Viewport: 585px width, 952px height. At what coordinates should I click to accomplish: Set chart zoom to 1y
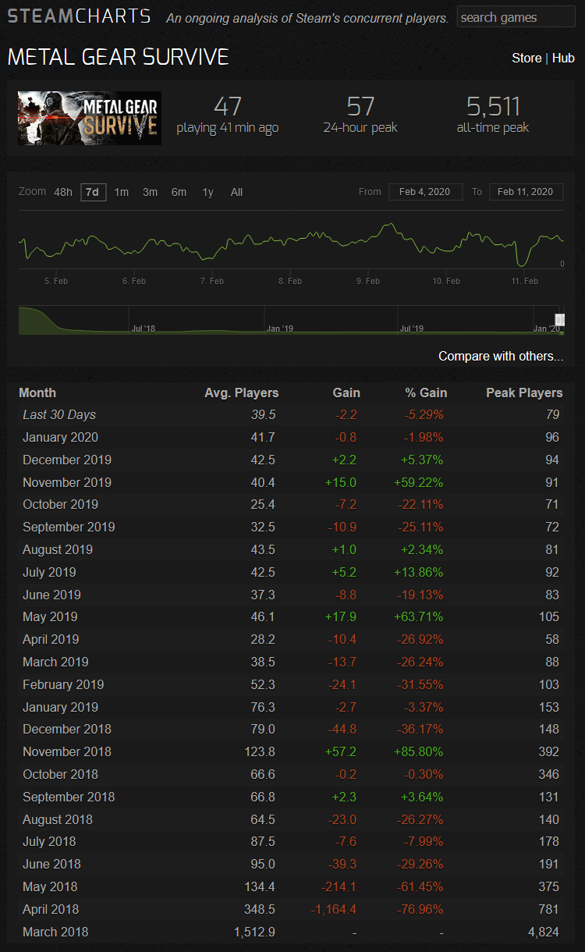207,192
